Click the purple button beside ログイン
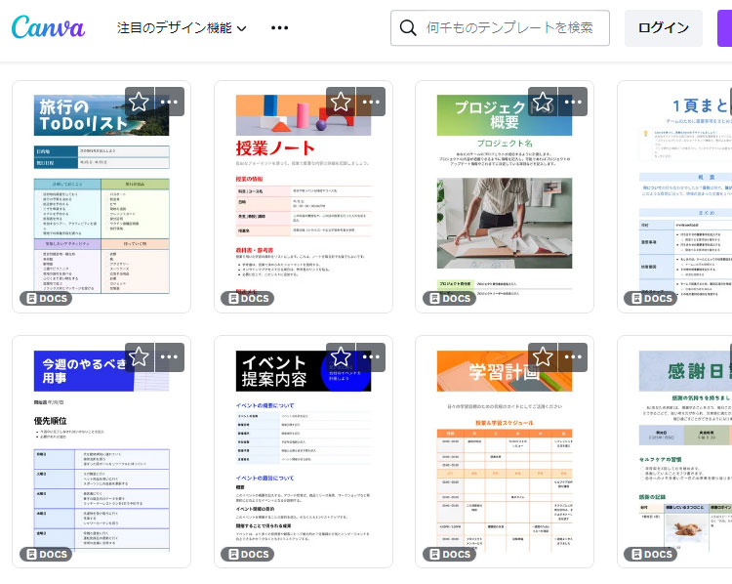732x584 pixels. (x=725, y=28)
